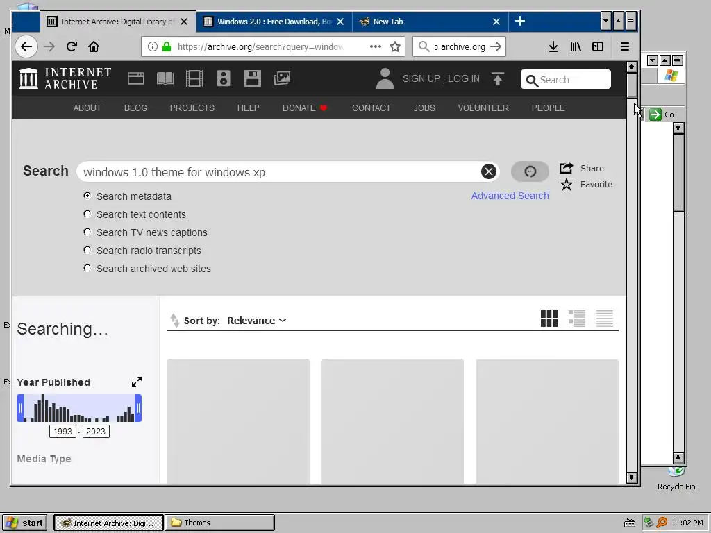Image resolution: width=711 pixels, height=533 pixels.
Task: Clear the search query with X button
Action: coord(488,172)
